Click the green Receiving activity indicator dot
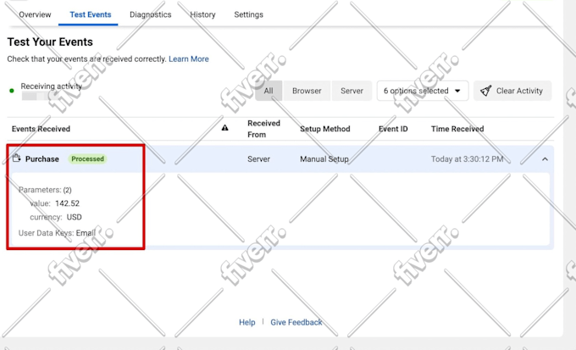 point(12,91)
